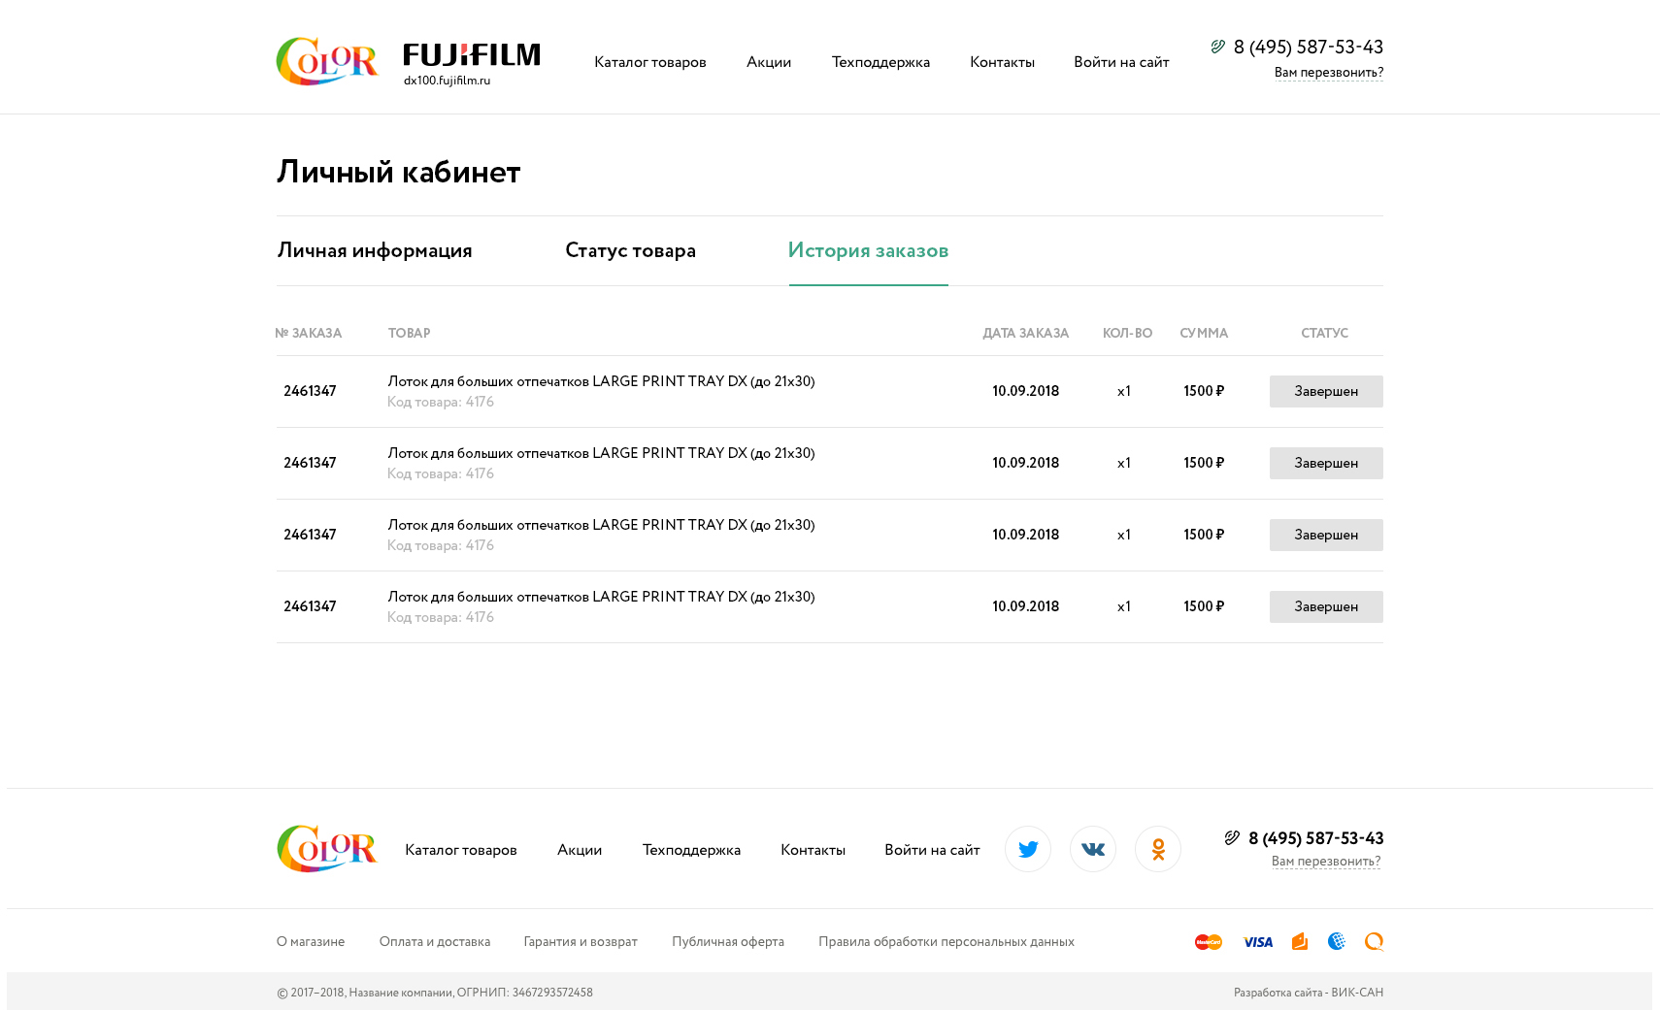Click the MasterCard payment icon
Viewport: 1660px width, 1011px height.
[1208, 942]
